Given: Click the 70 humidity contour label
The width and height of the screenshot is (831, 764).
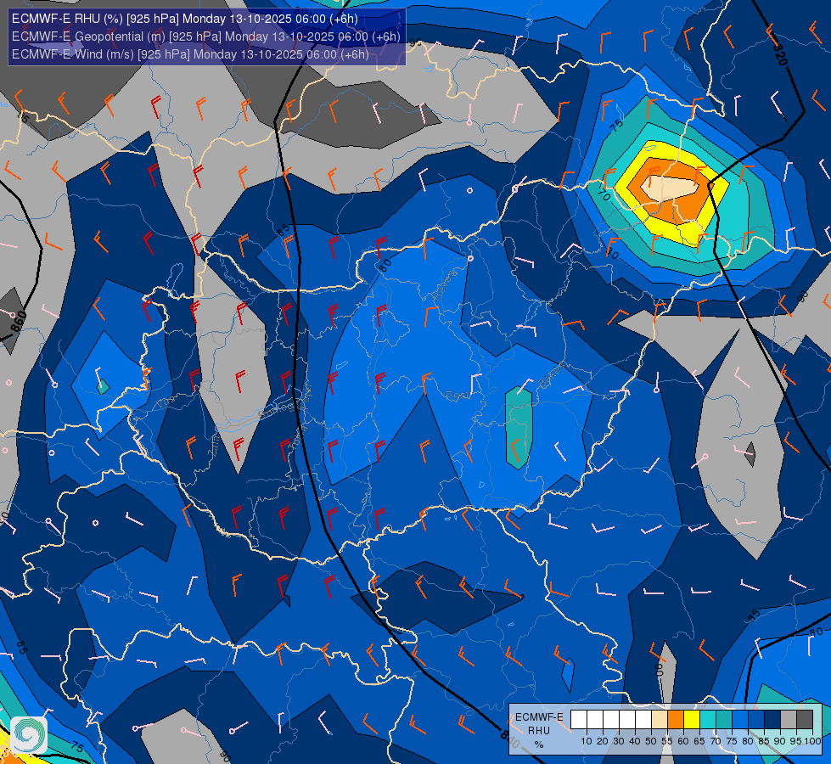Looking at the screenshot, I should pyautogui.click(x=604, y=193).
